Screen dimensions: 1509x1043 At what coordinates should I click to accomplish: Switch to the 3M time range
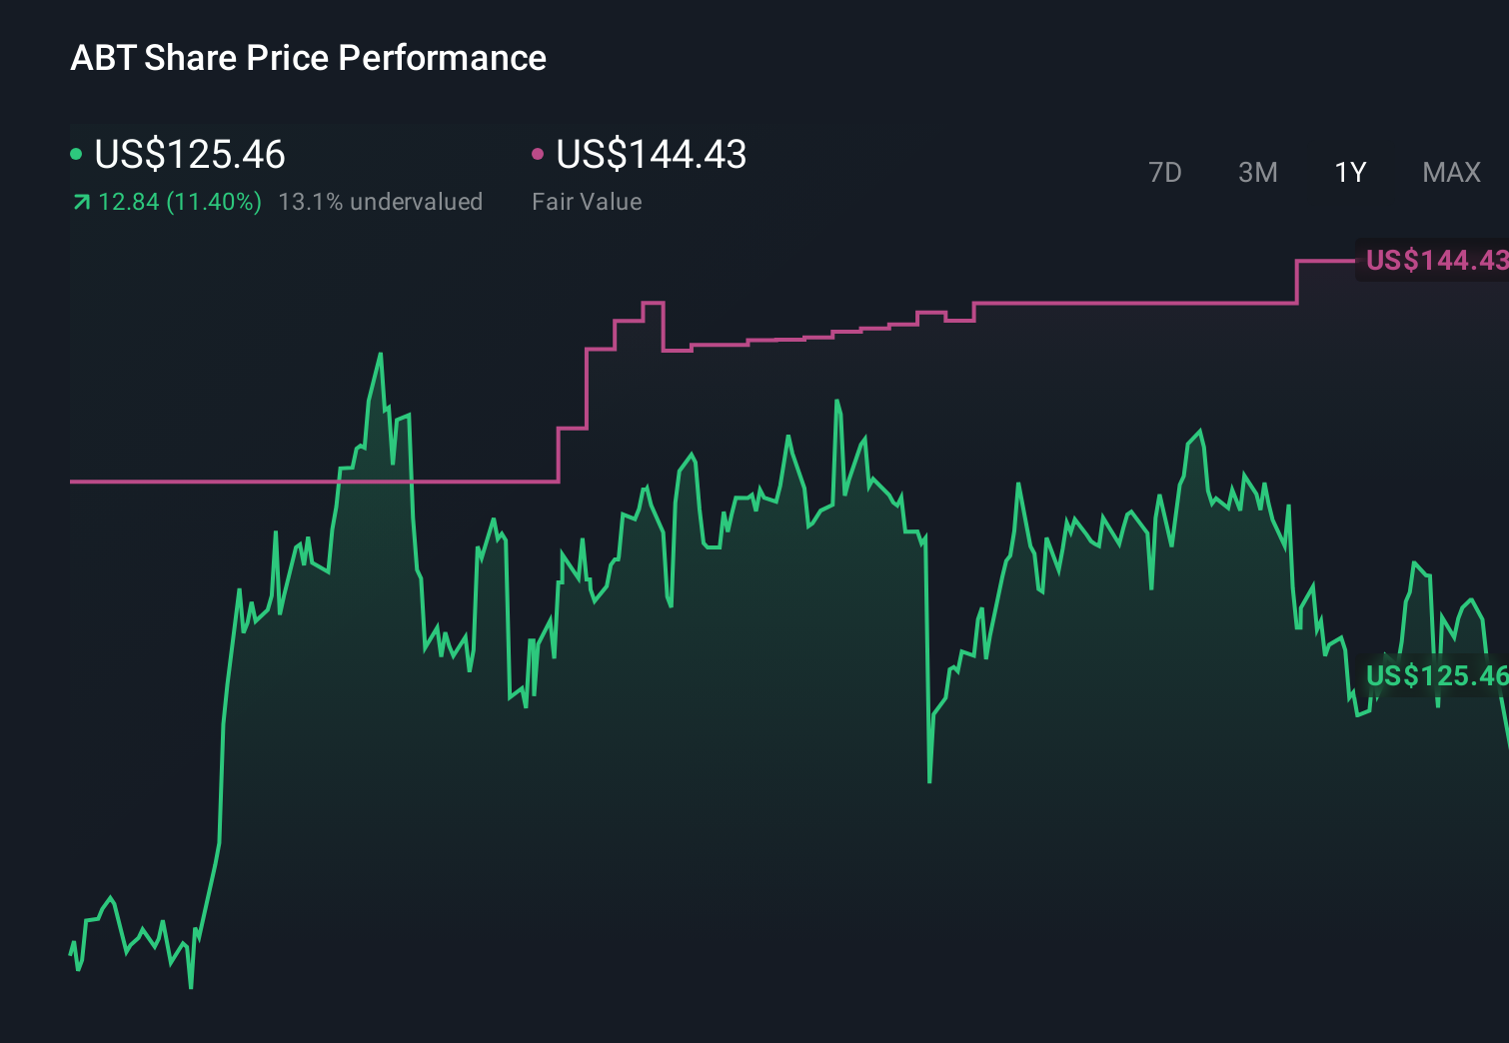point(1257,172)
